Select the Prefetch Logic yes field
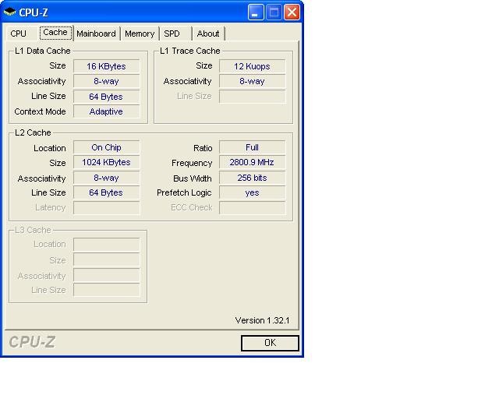The width and height of the screenshot is (499, 399). (x=252, y=192)
